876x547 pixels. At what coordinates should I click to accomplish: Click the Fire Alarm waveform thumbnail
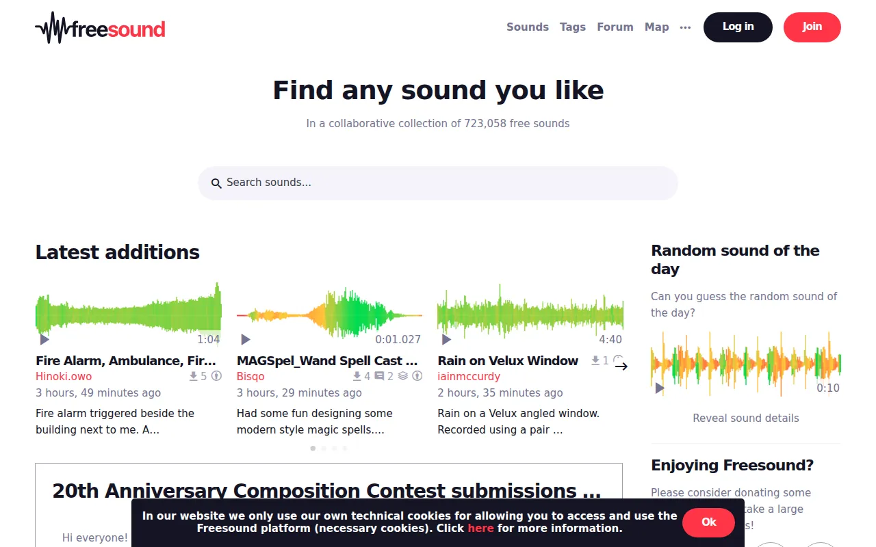[x=129, y=315]
